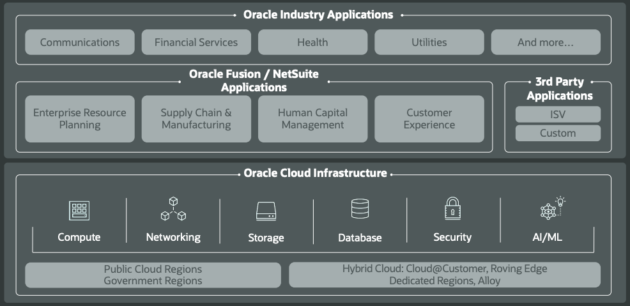Viewport: 630px width, 306px height.
Task: Click the AI/ML label
Action: tap(547, 237)
